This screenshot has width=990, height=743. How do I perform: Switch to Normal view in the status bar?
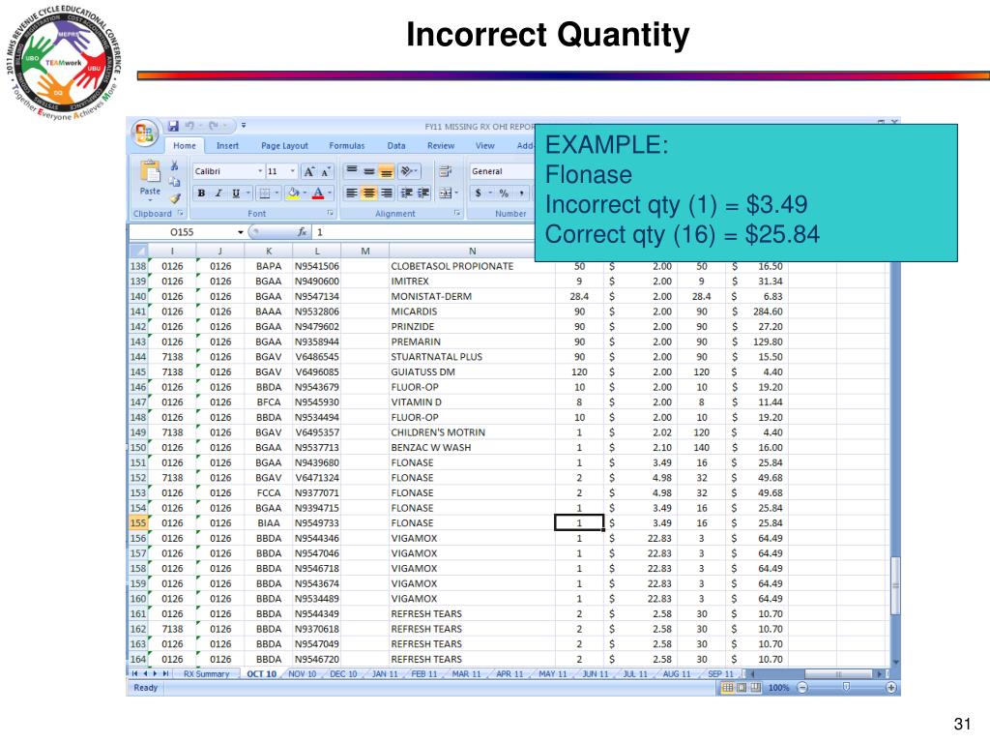click(x=728, y=688)
